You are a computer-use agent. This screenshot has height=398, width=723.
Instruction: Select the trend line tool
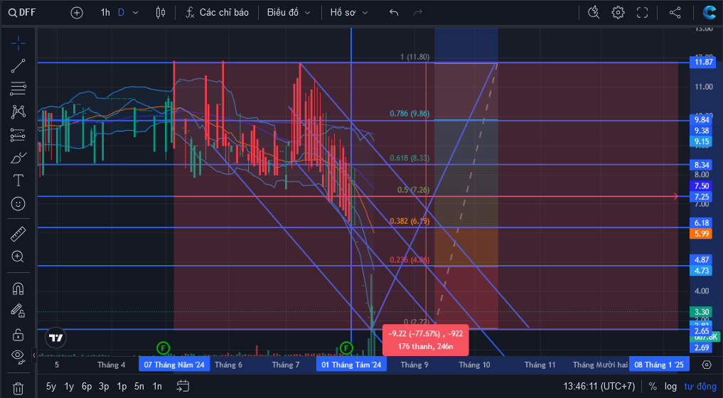coord(18,66)
